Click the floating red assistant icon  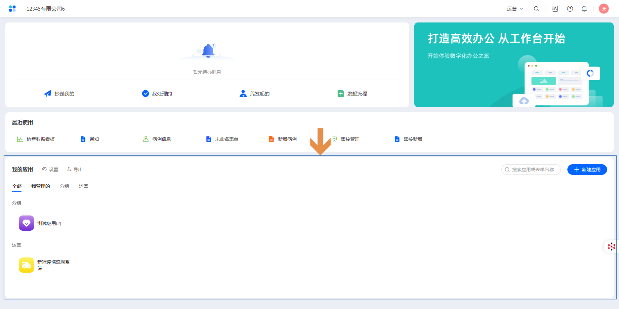(x=611, y=247)
